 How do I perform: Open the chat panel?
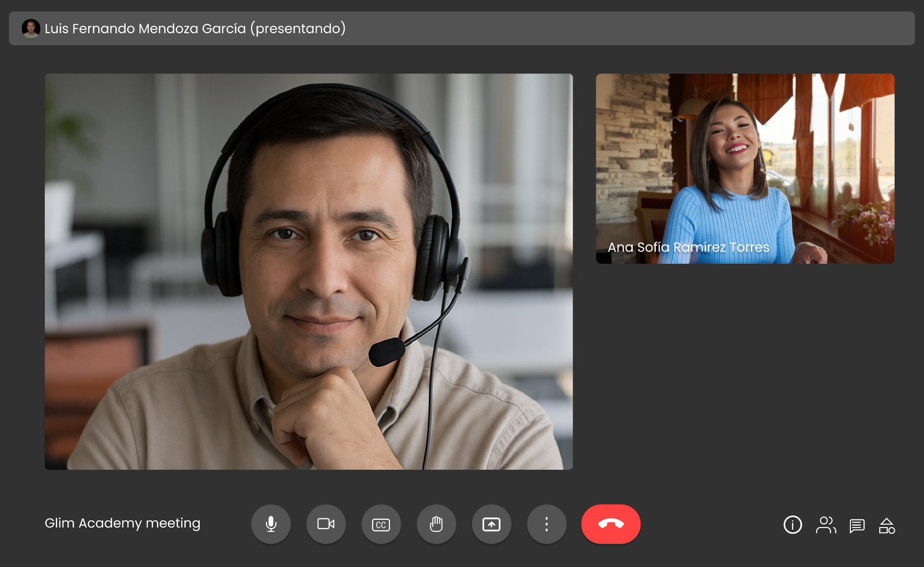click(x=857, y=526)
